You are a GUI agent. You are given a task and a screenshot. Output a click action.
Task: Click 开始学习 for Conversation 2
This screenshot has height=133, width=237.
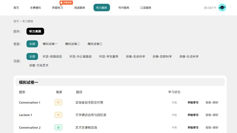pos(193,128)
